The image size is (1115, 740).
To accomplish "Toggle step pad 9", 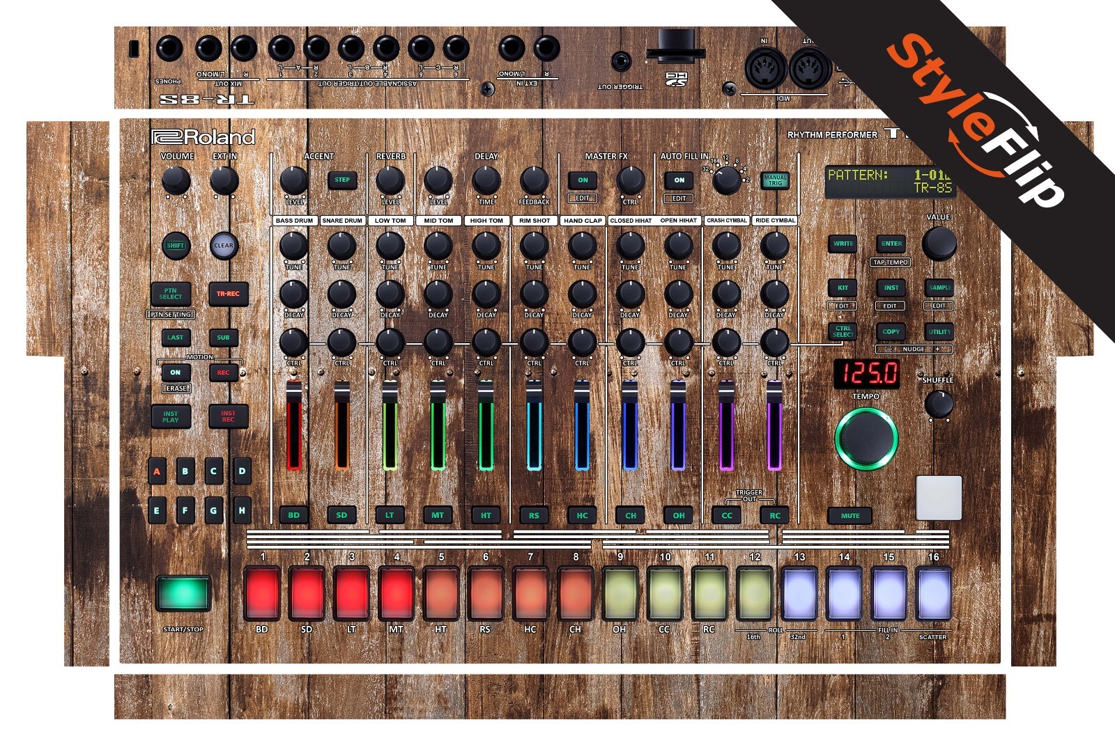I will click(620, 593).
